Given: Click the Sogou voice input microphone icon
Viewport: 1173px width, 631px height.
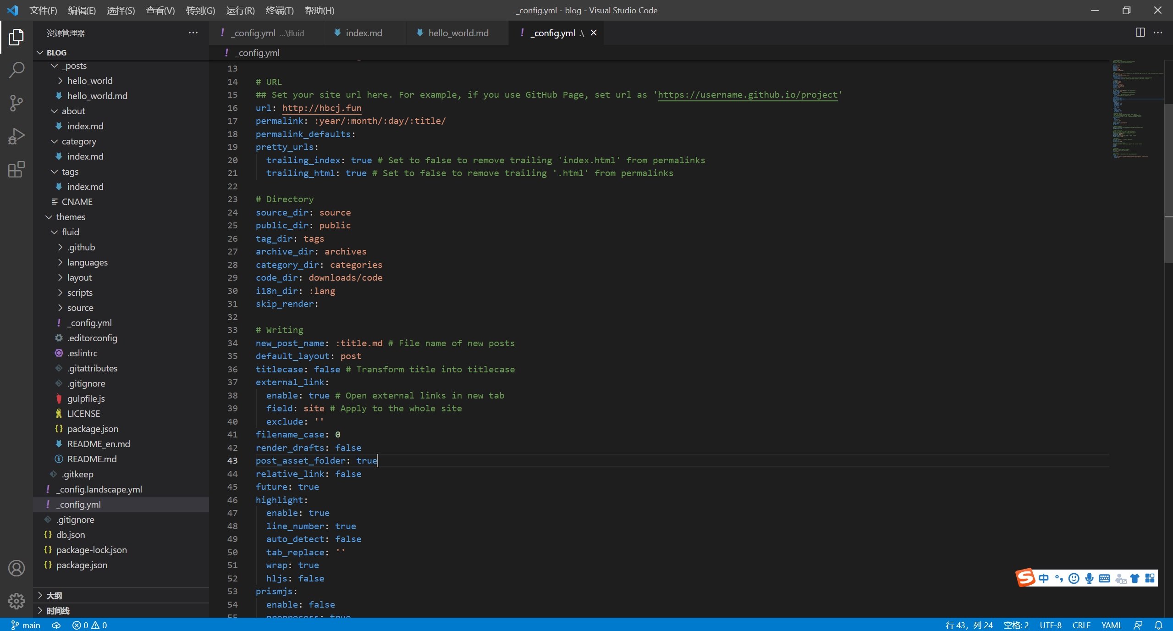Looking at the screenshot, I should pos(1090,578).
